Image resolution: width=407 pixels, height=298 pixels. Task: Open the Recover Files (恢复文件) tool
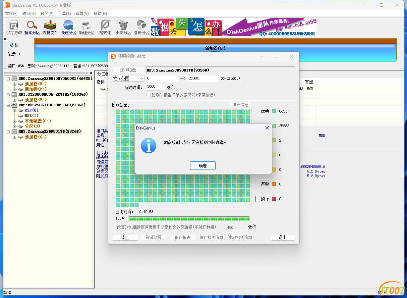(50, 27)
